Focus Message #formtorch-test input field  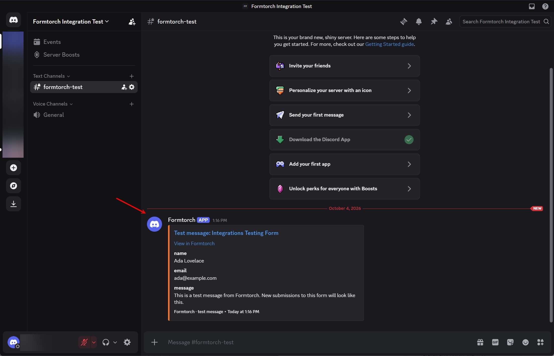click(319, 342)
